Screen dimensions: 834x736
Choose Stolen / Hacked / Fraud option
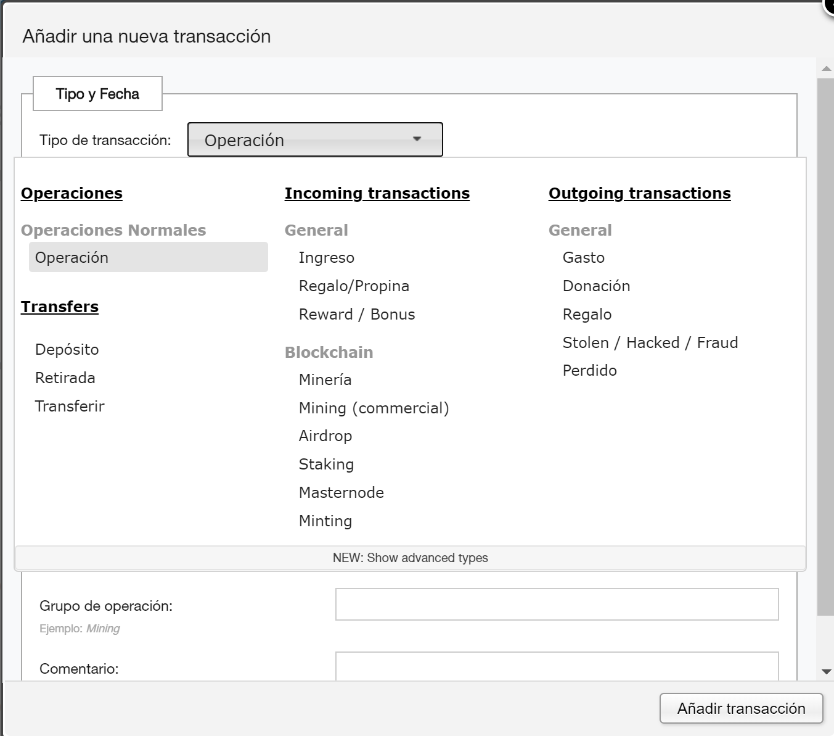(x=650, y=343)
